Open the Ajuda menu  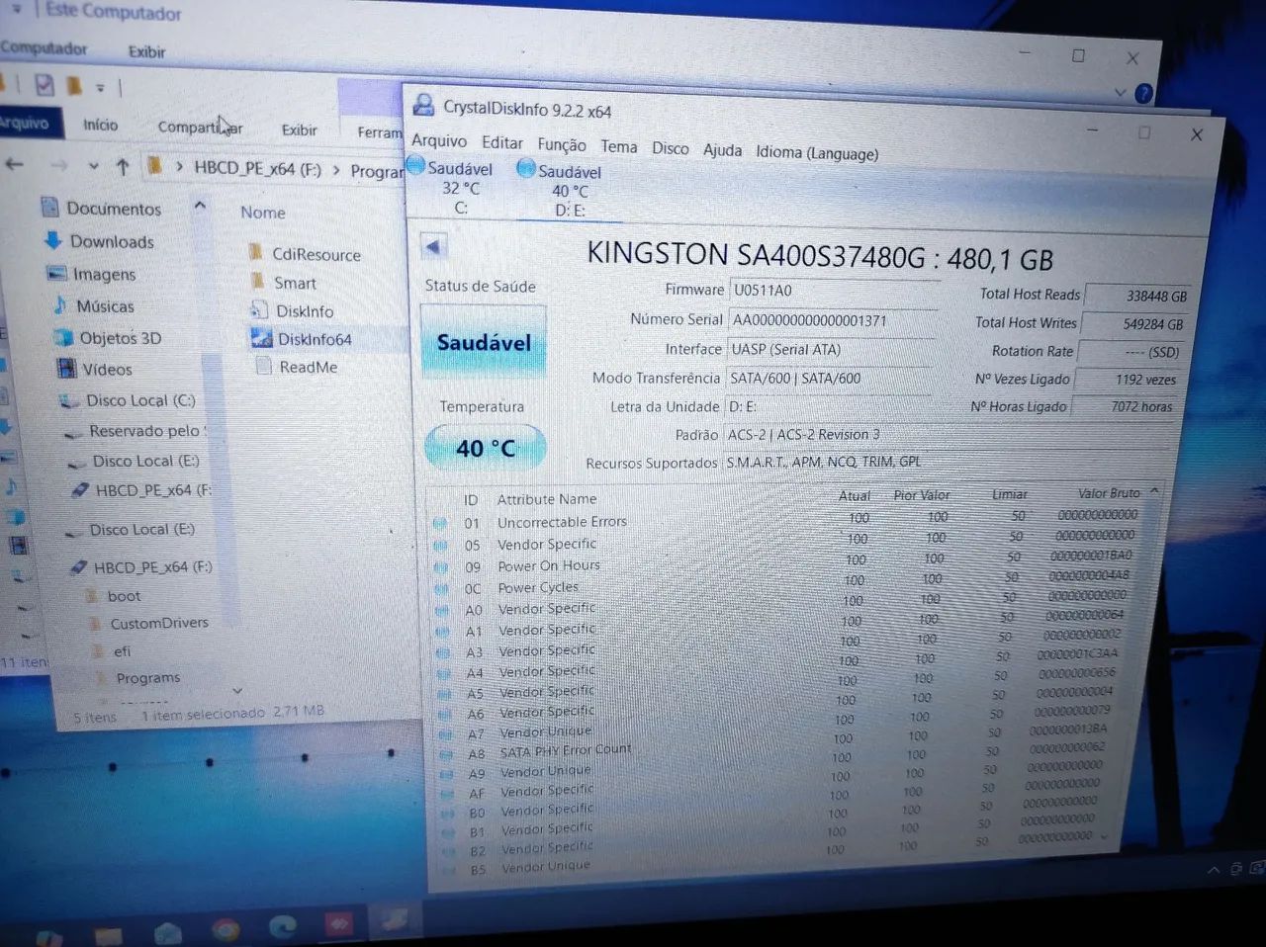(722, 150)
